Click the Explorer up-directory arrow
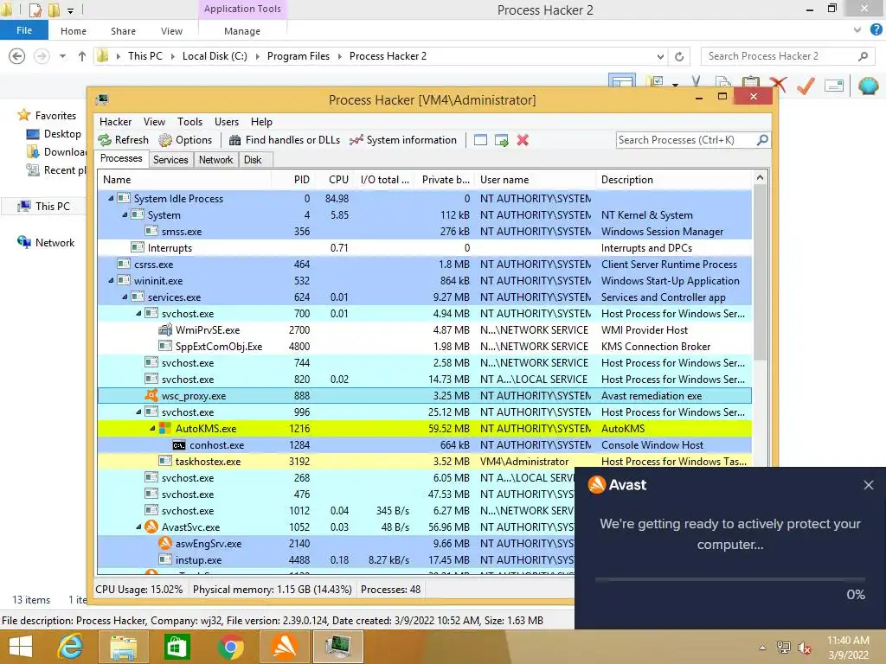 (x=82, y=56)
